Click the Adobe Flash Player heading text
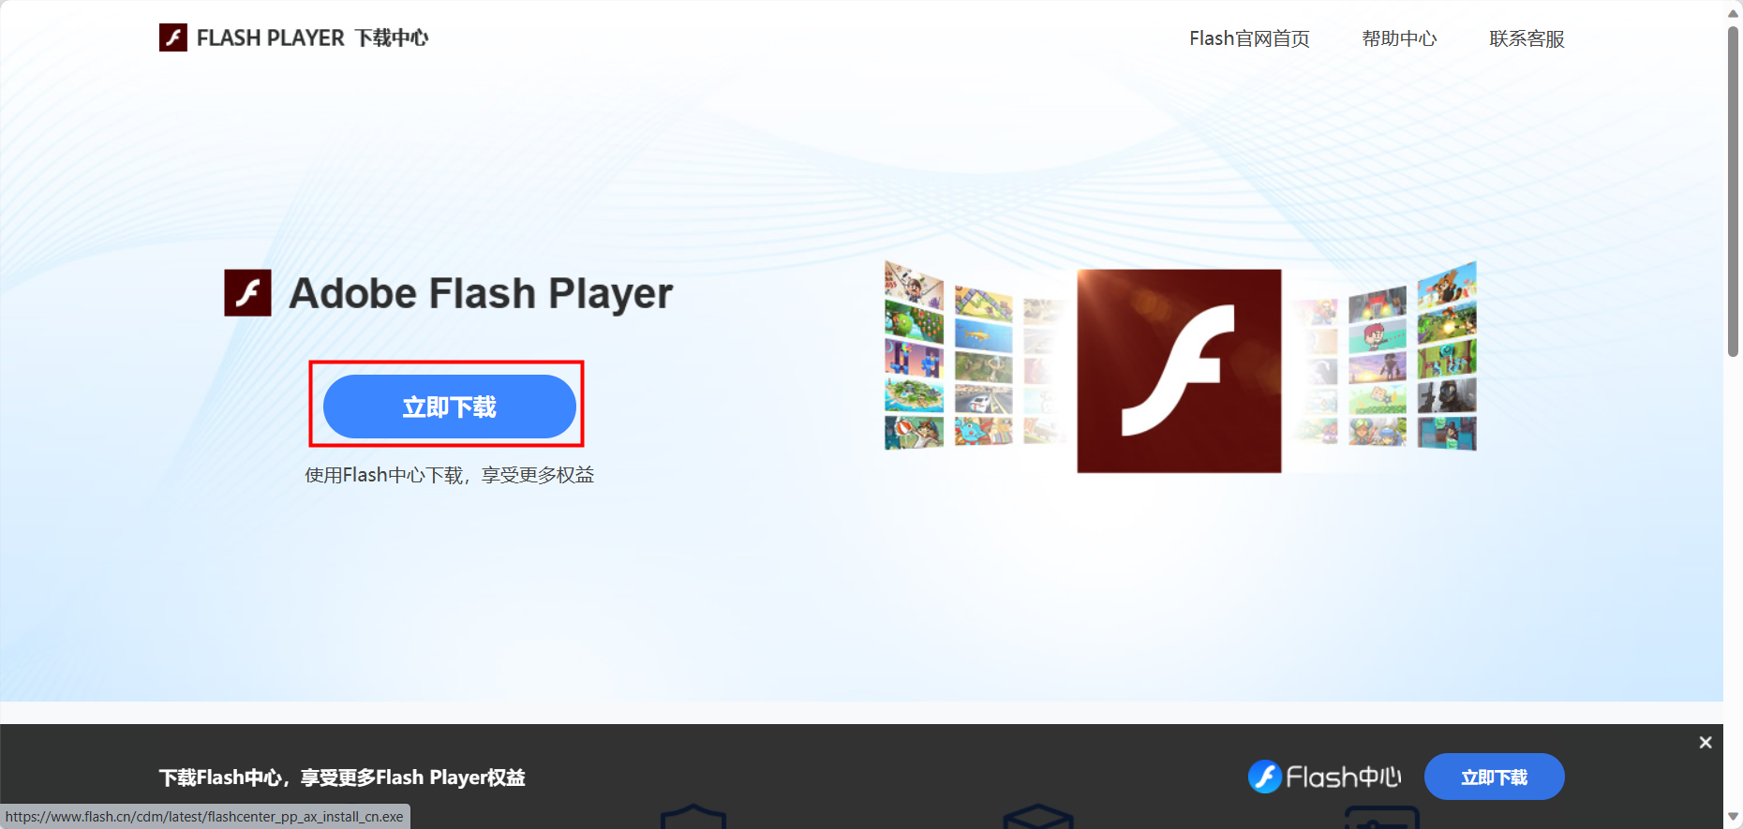This screenshot has width=1743, height=829. click(x=481, y=293)
